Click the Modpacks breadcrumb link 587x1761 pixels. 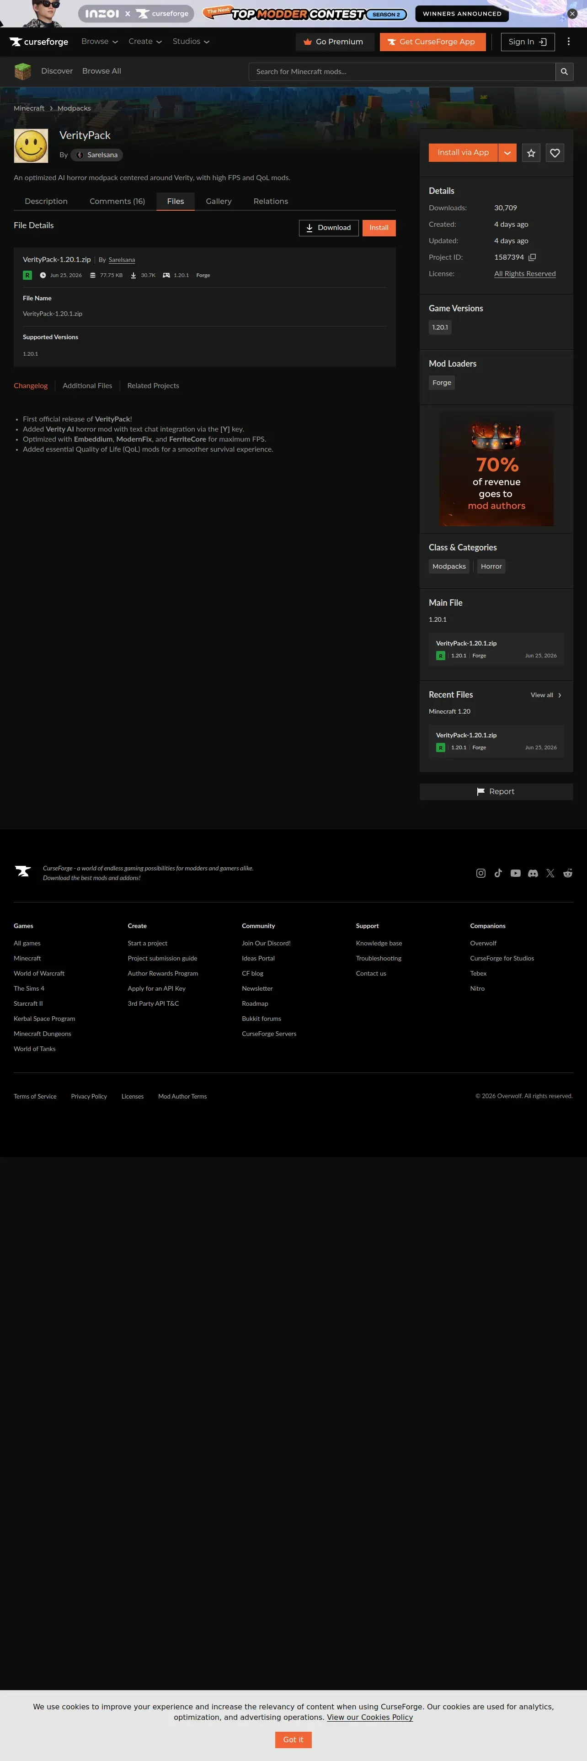point(74,108)
